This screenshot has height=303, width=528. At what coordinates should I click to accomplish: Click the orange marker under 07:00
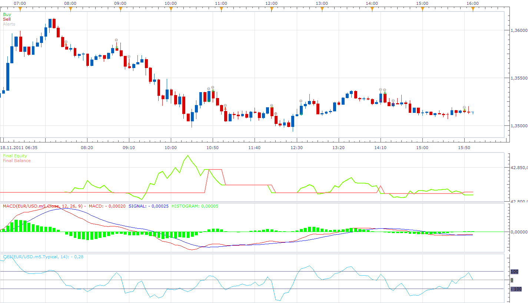[x=20, y=9]
